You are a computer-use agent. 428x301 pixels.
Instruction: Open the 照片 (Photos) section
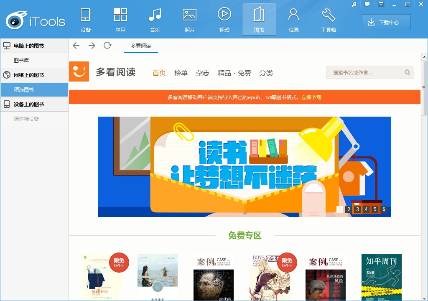[190, 19]
